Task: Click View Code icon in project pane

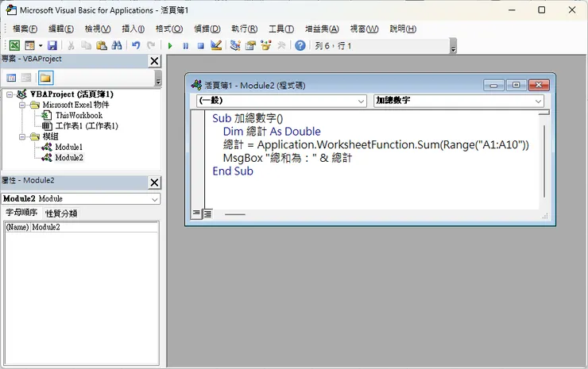Action: tap(12, 78)
